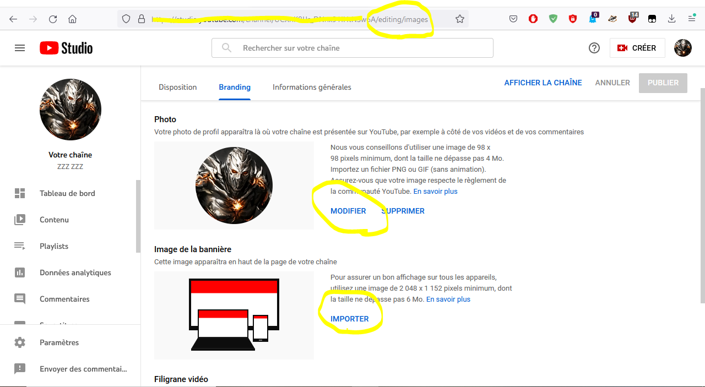
Task: Click MODIFIER for profile photo
Action: pos(348,211)
